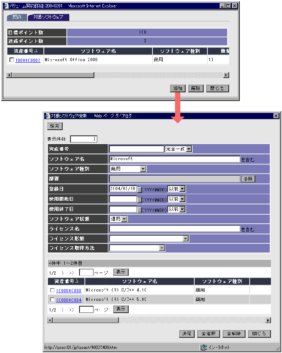Open asset link 1000000002

point(28,60)
